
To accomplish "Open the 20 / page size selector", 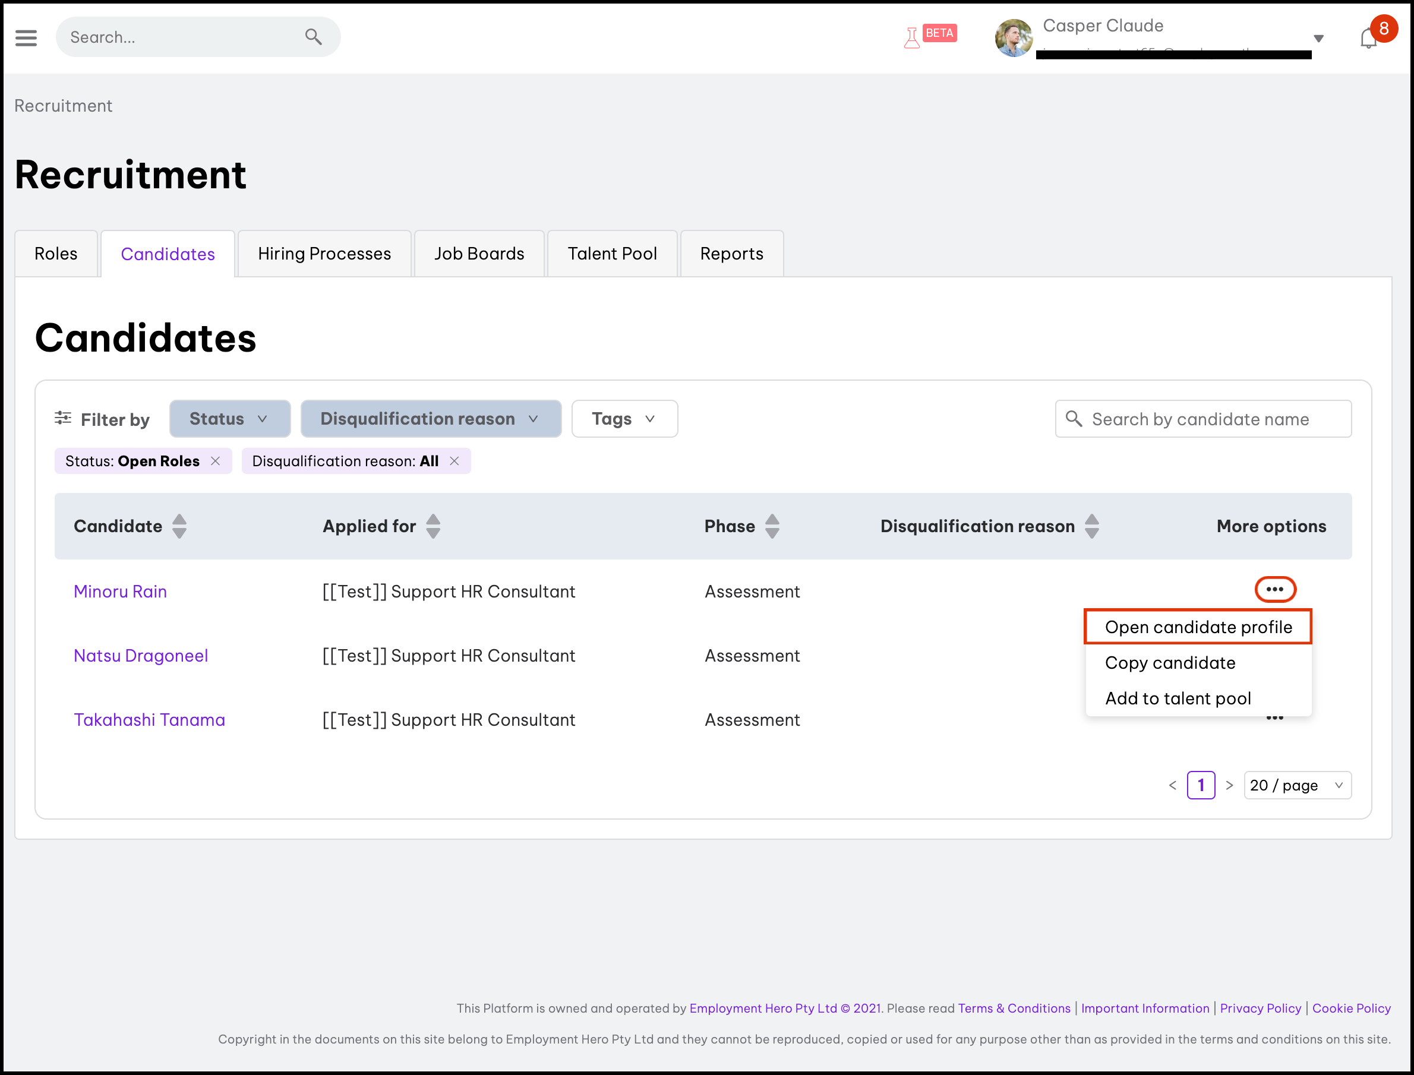I will 1297,785.
